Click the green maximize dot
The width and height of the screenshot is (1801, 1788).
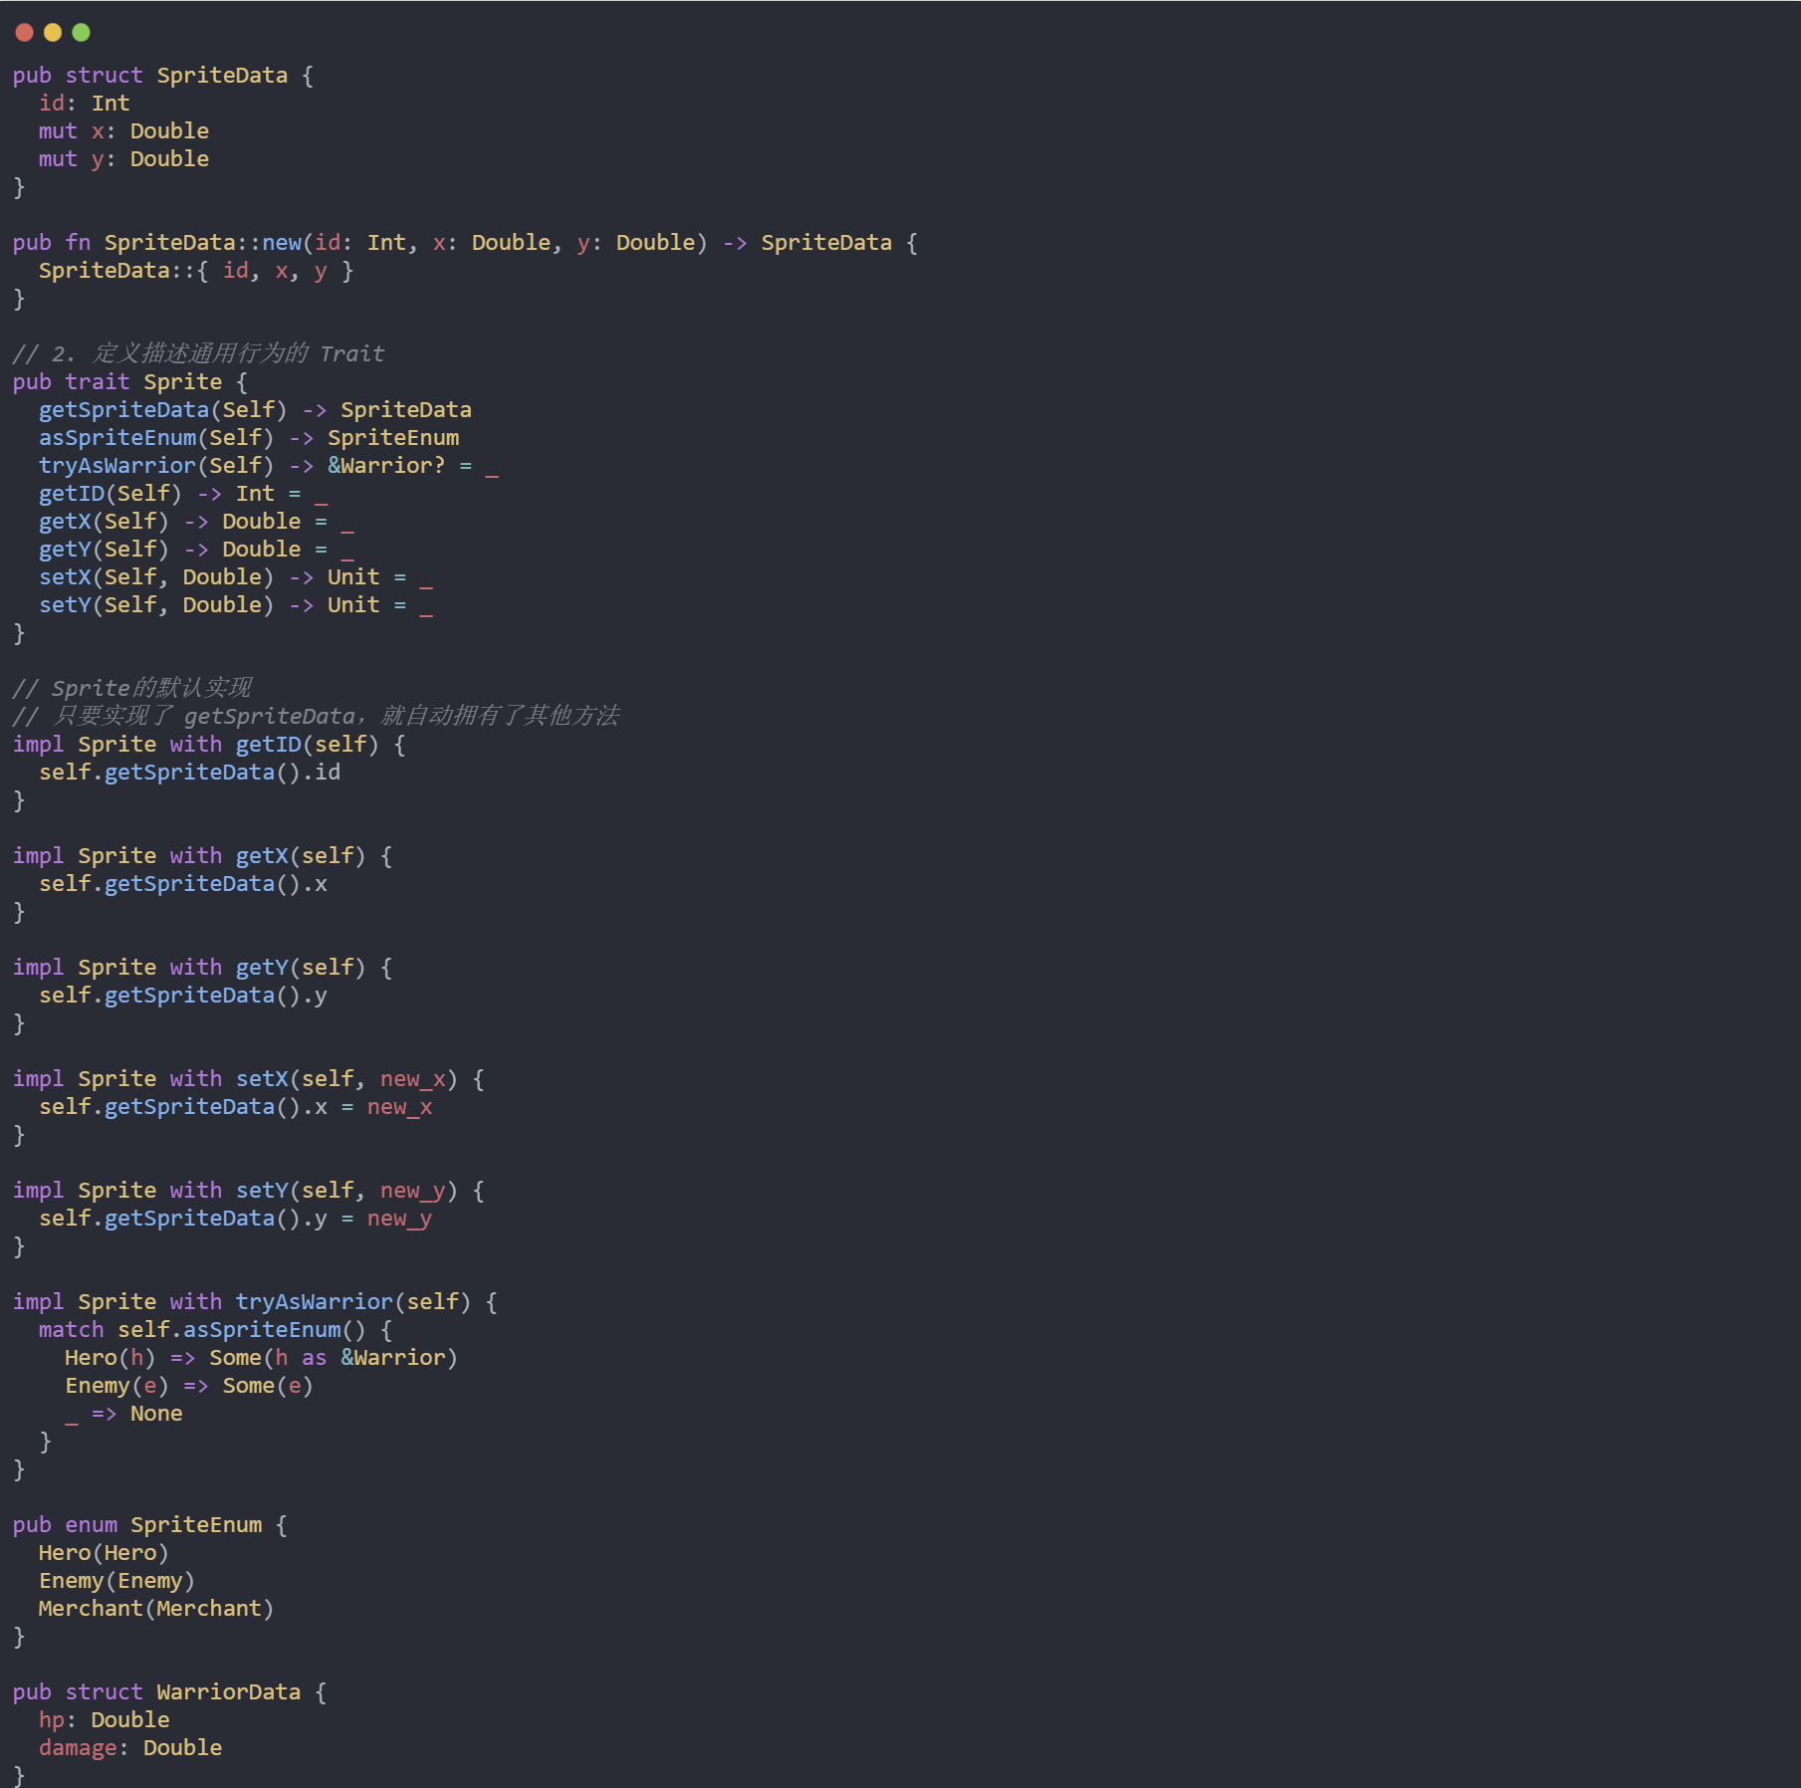pos(82,33)
